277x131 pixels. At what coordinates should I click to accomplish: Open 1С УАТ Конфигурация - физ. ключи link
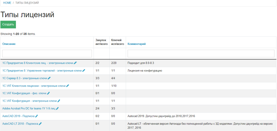24,93
